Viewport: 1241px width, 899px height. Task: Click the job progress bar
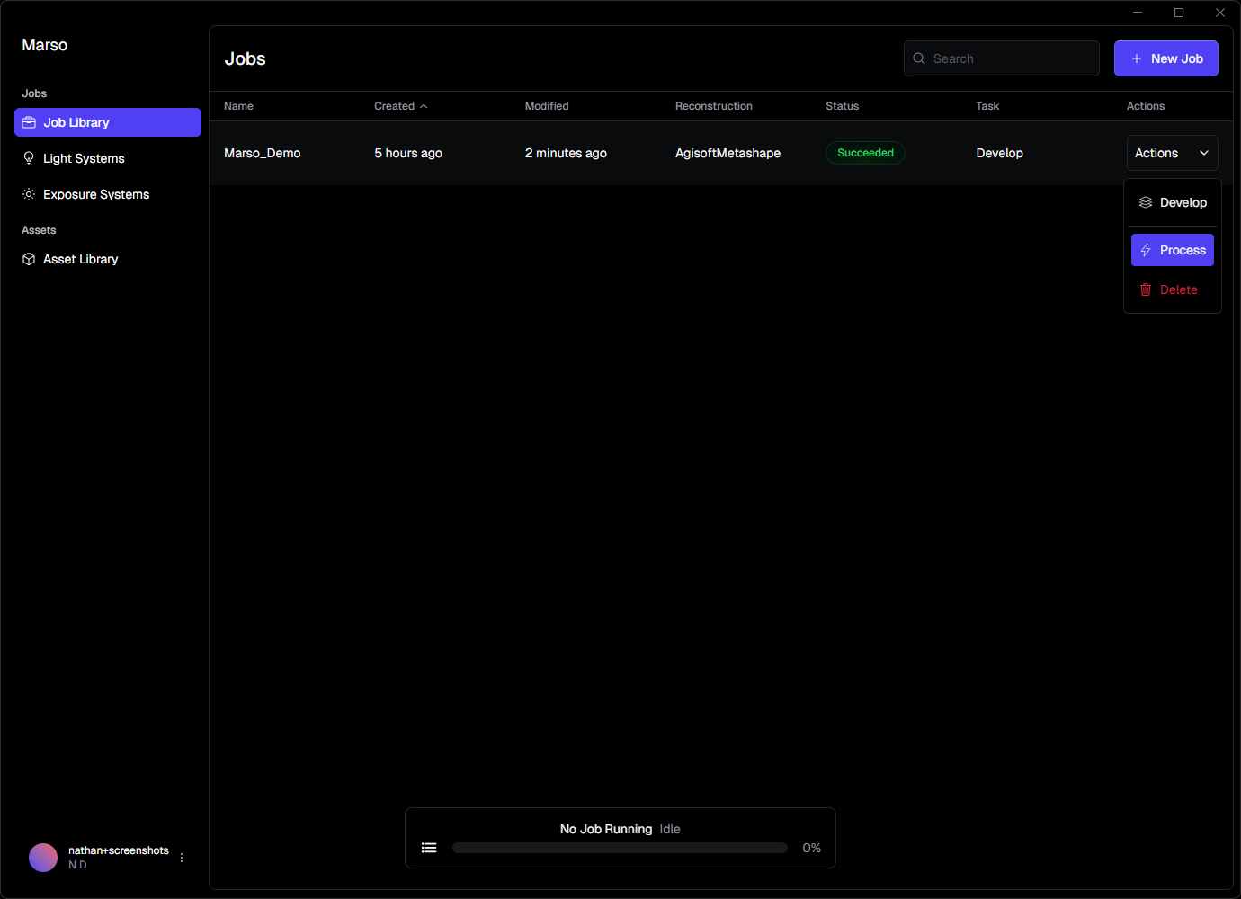(620, 848)
